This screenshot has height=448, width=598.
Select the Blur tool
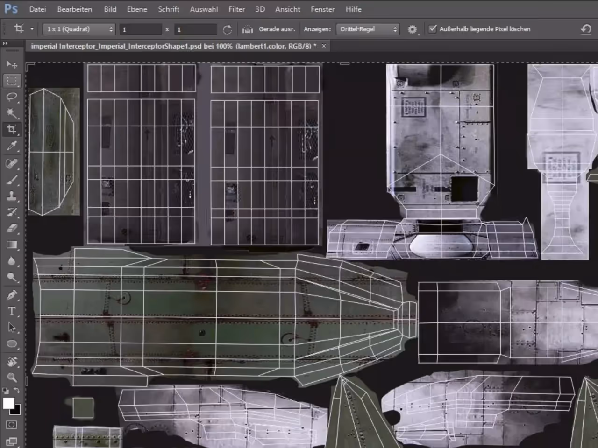(12, 261)
